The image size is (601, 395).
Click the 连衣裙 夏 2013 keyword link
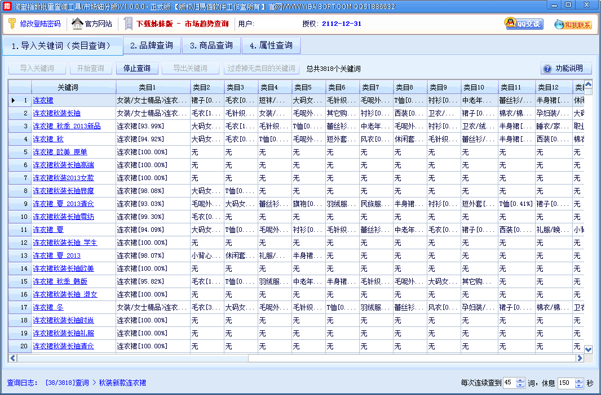56,255
